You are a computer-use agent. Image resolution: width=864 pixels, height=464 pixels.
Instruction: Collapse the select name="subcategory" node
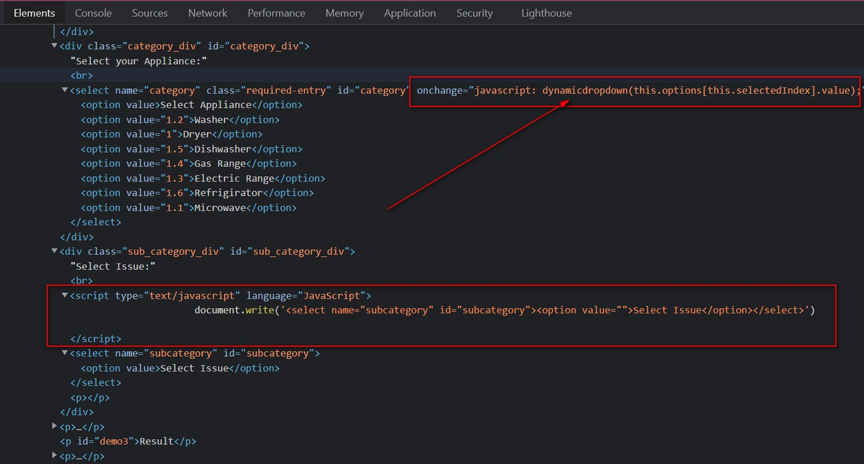click(65, 353)
